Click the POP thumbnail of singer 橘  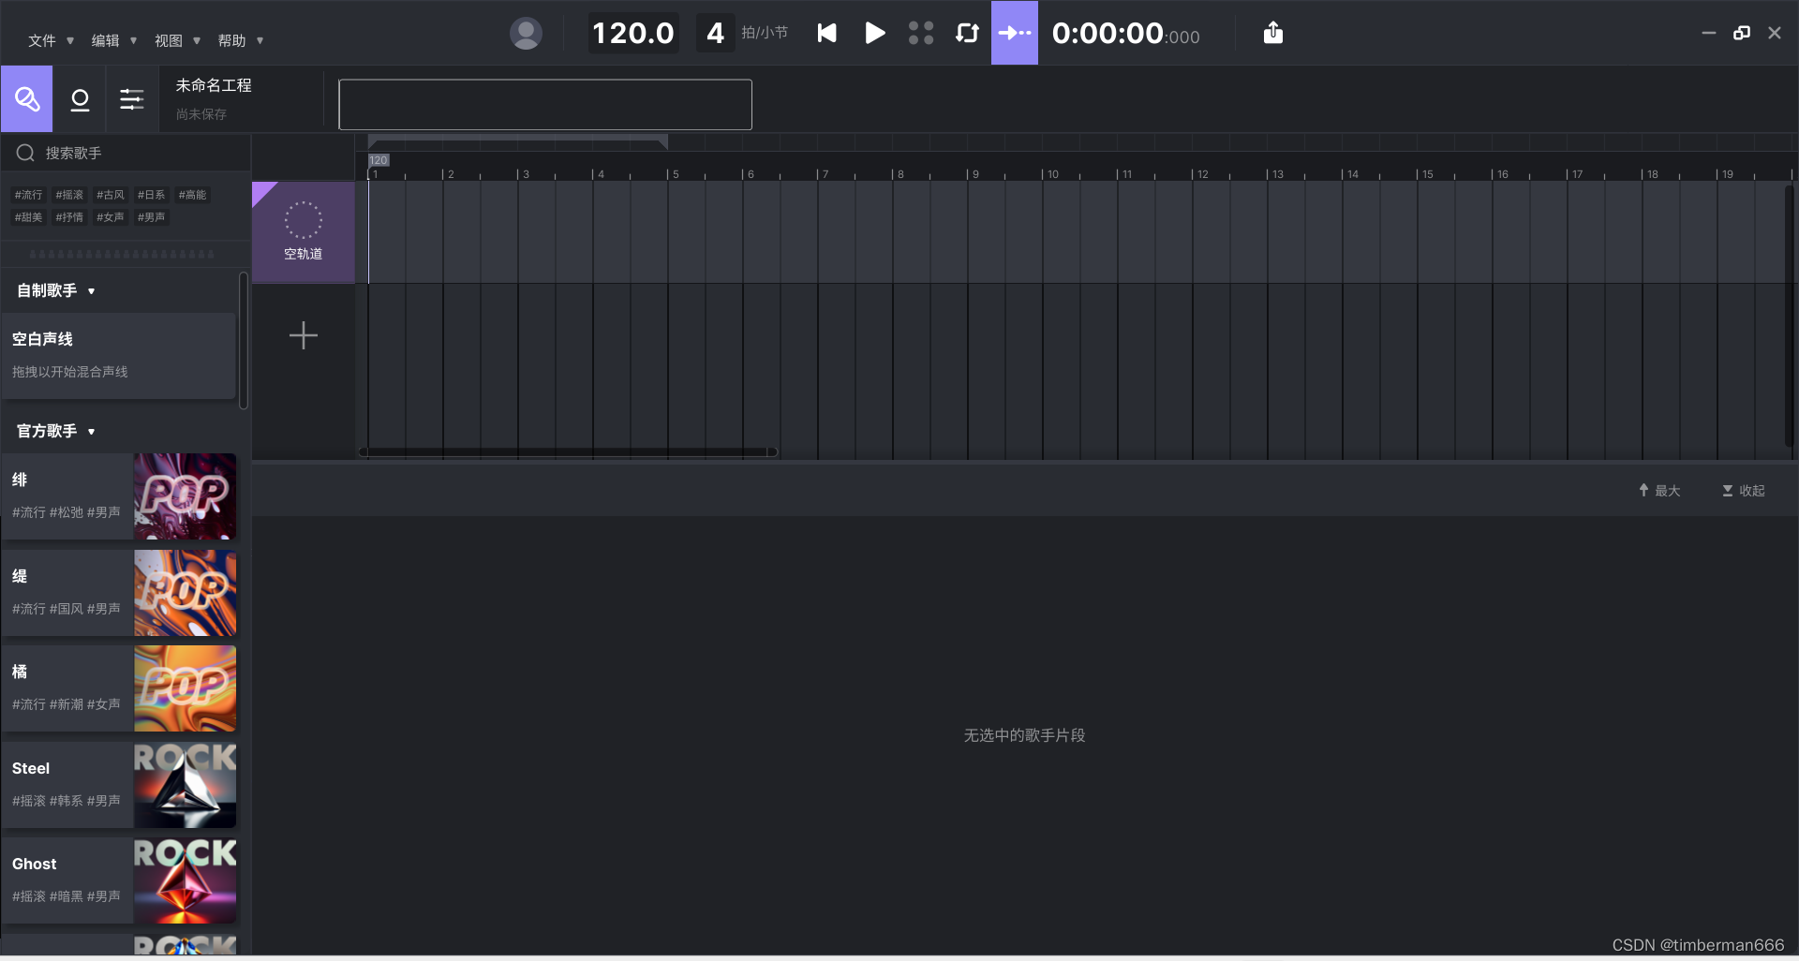(186, 688)
